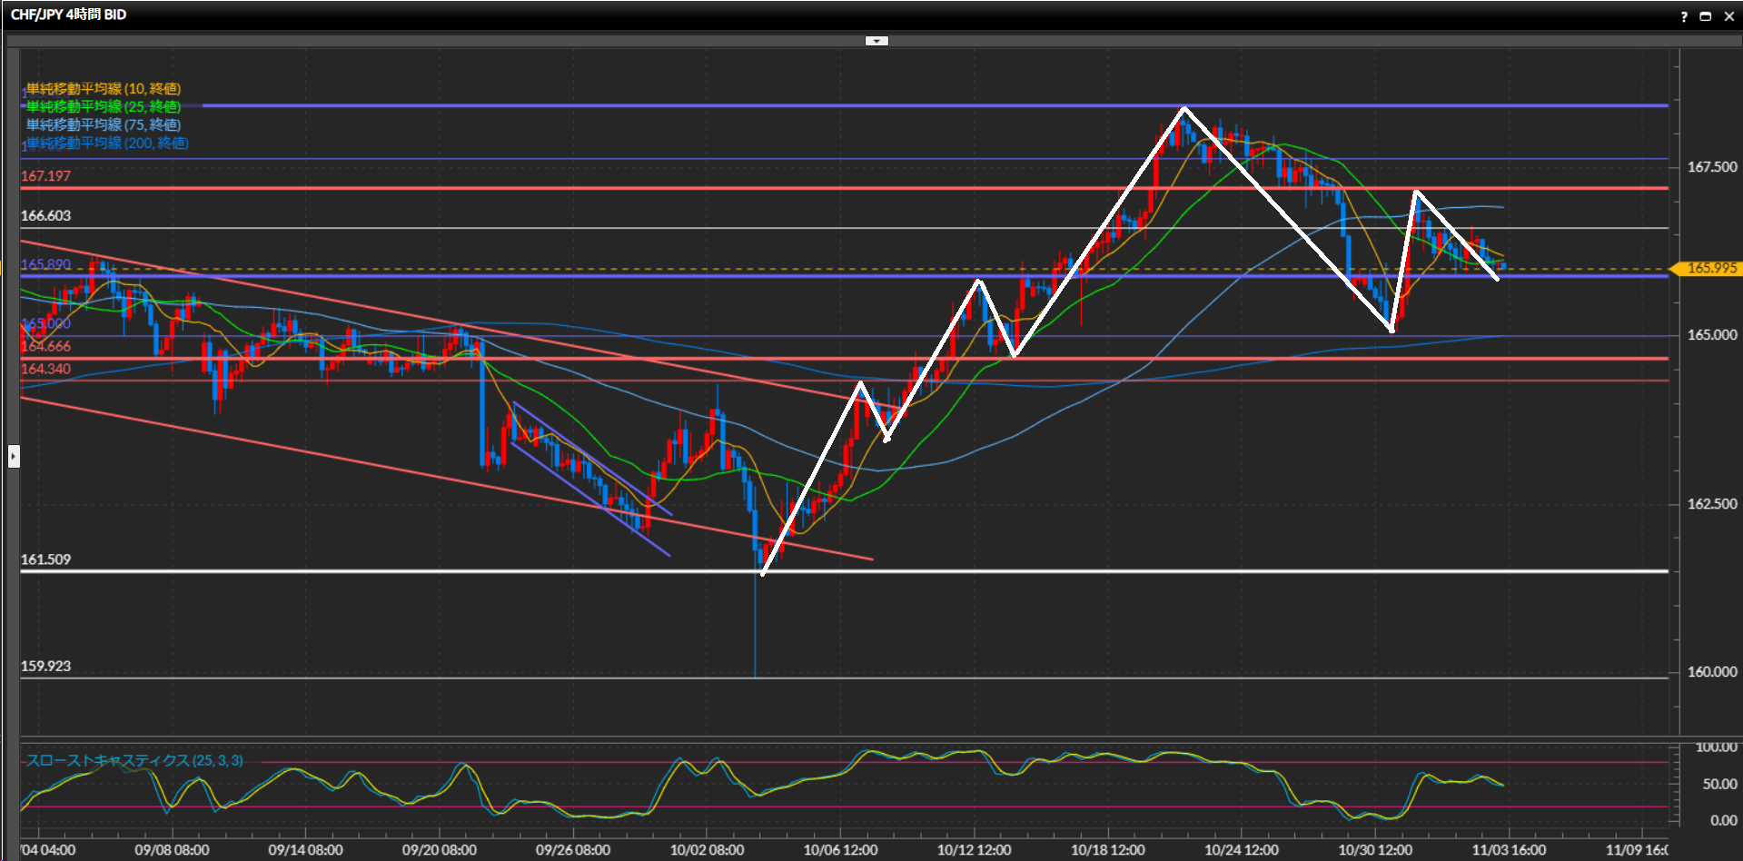
Task: Click the 162.500 price scale value
Action: (x=1711, y=504)
